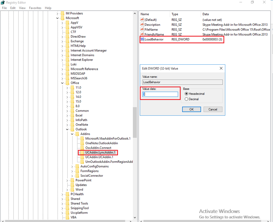Expand the Internet Account Manager key
The width and height of the screenshot is (273, 222).
(62, 51)
